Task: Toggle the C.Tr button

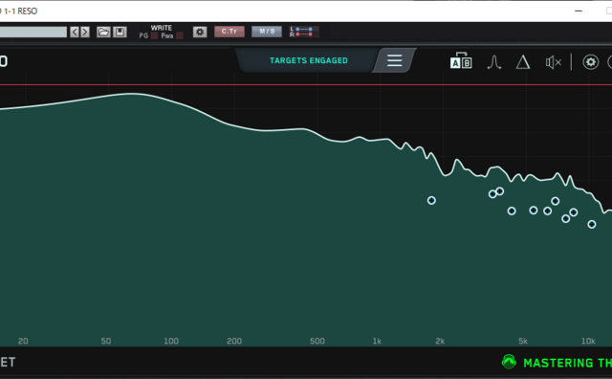Action: [229, 32]
